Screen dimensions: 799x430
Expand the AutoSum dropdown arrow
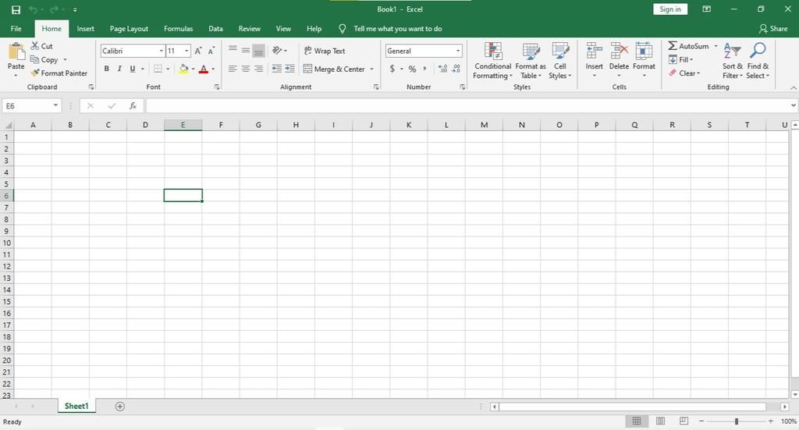[716, 46]
